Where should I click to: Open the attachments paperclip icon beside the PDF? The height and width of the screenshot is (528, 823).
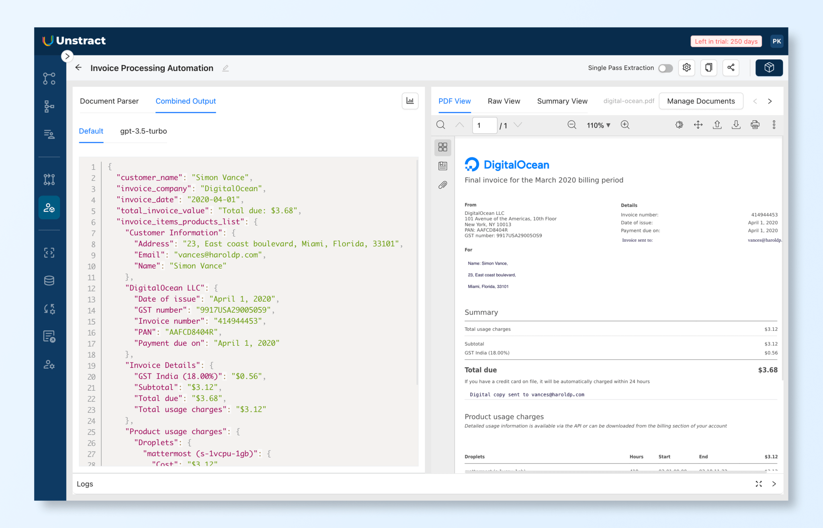(443, 185)
